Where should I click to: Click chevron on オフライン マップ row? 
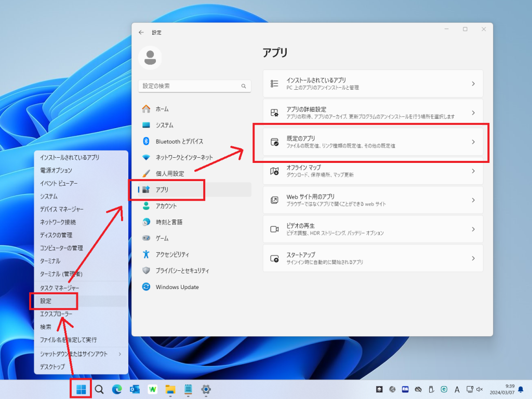click(473, 171)
